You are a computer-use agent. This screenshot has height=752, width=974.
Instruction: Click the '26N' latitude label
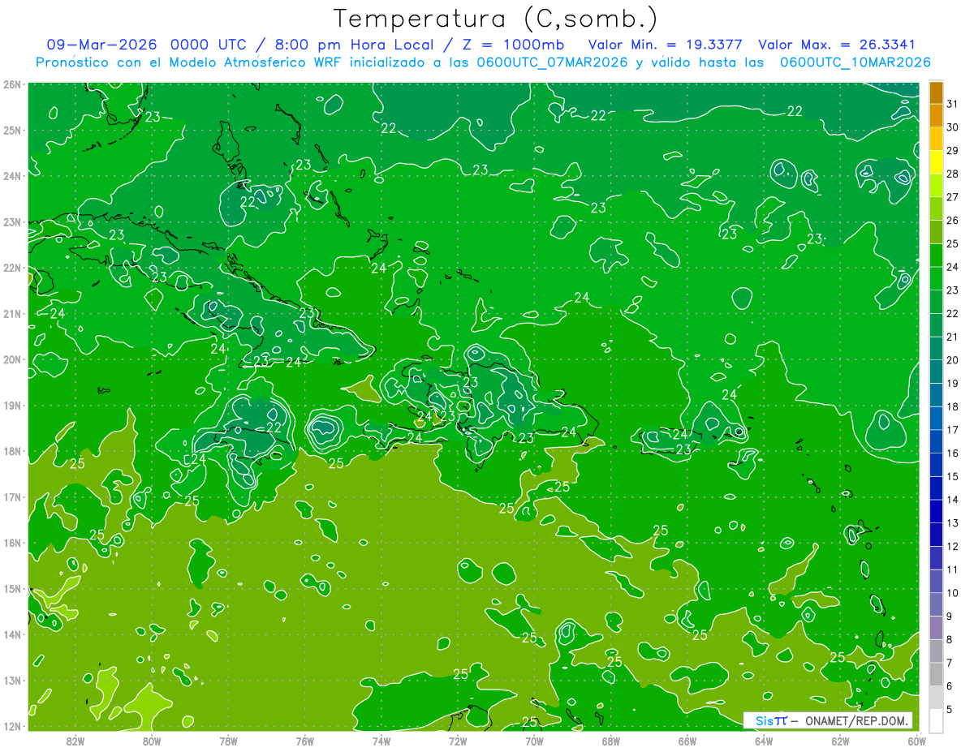pos(12,84)
